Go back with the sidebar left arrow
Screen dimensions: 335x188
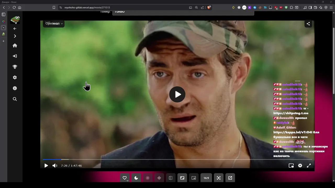15,28
